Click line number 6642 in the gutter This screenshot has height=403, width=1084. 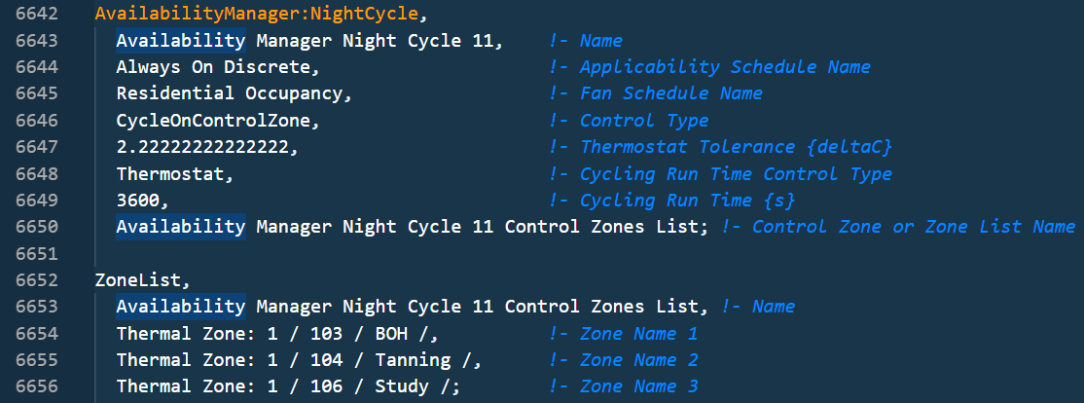[37, 14]
